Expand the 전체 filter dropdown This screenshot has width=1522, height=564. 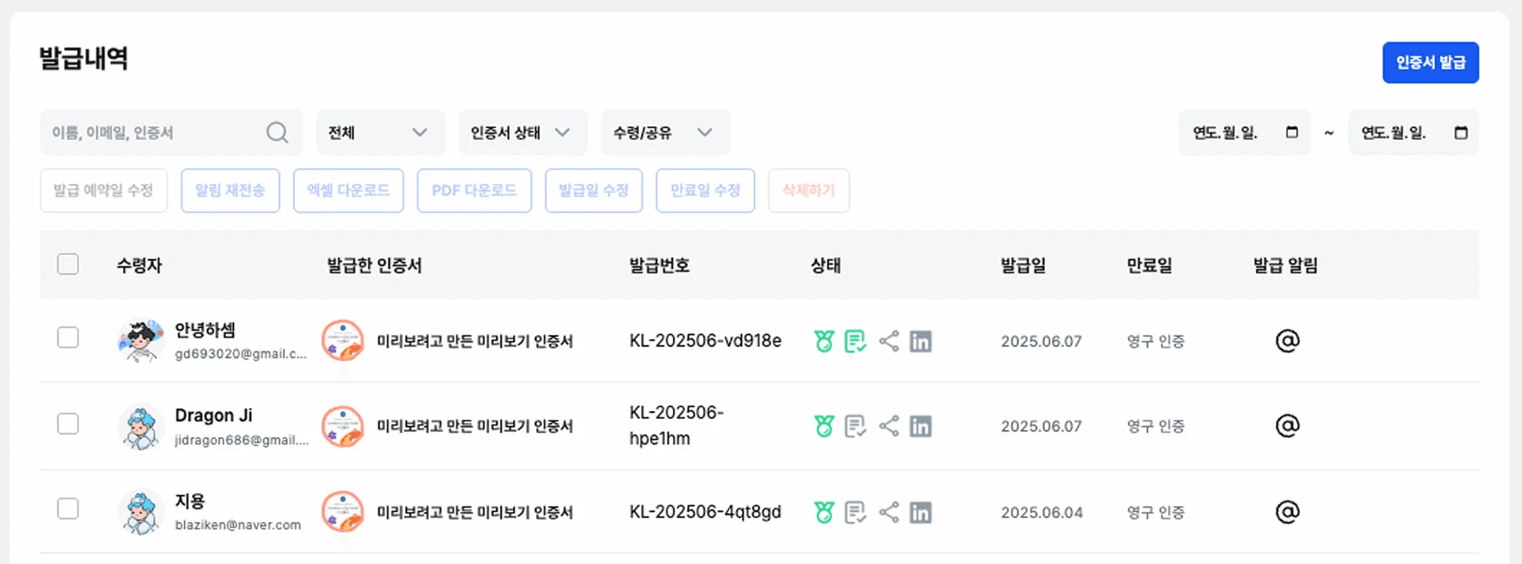pyautogui.click(x=380, y=132)
